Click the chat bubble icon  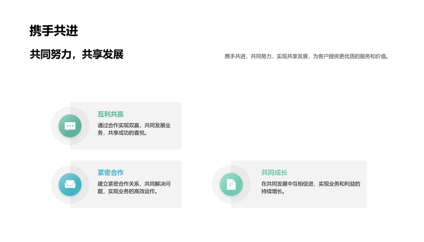(x=70, y=126)
